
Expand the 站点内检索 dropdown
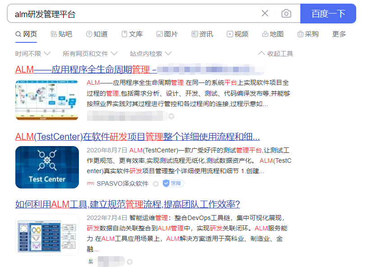coord(151,54)
